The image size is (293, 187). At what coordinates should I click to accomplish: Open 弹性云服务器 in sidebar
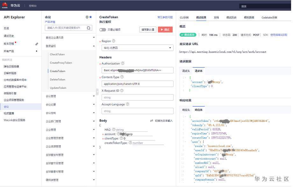pyautogui.click(x=11, y=66)
